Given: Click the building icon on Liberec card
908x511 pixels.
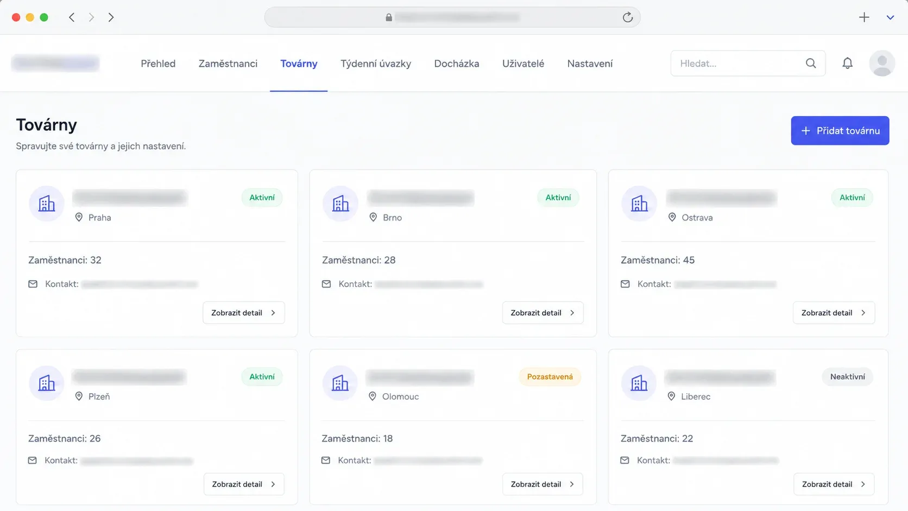Looking at the screenshot, I should click(x=639, y=383).
